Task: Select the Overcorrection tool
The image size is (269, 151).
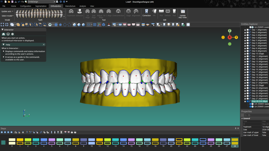Action: pyautogui.click(x=118, y=13)
